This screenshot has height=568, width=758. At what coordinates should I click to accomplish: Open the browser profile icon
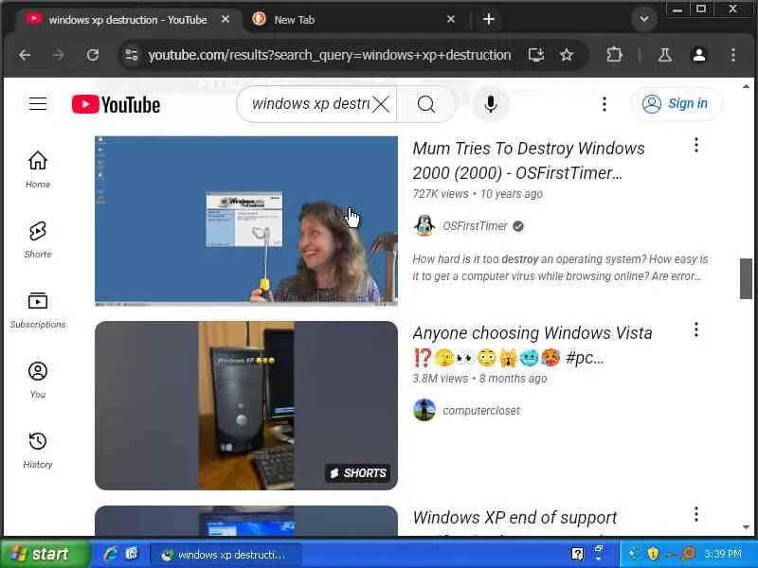point(699,55)
